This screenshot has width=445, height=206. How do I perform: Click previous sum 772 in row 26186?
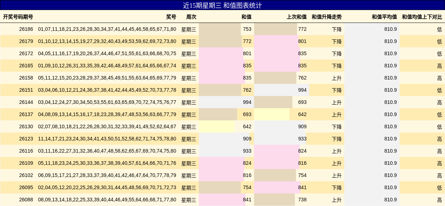(302, 29)
